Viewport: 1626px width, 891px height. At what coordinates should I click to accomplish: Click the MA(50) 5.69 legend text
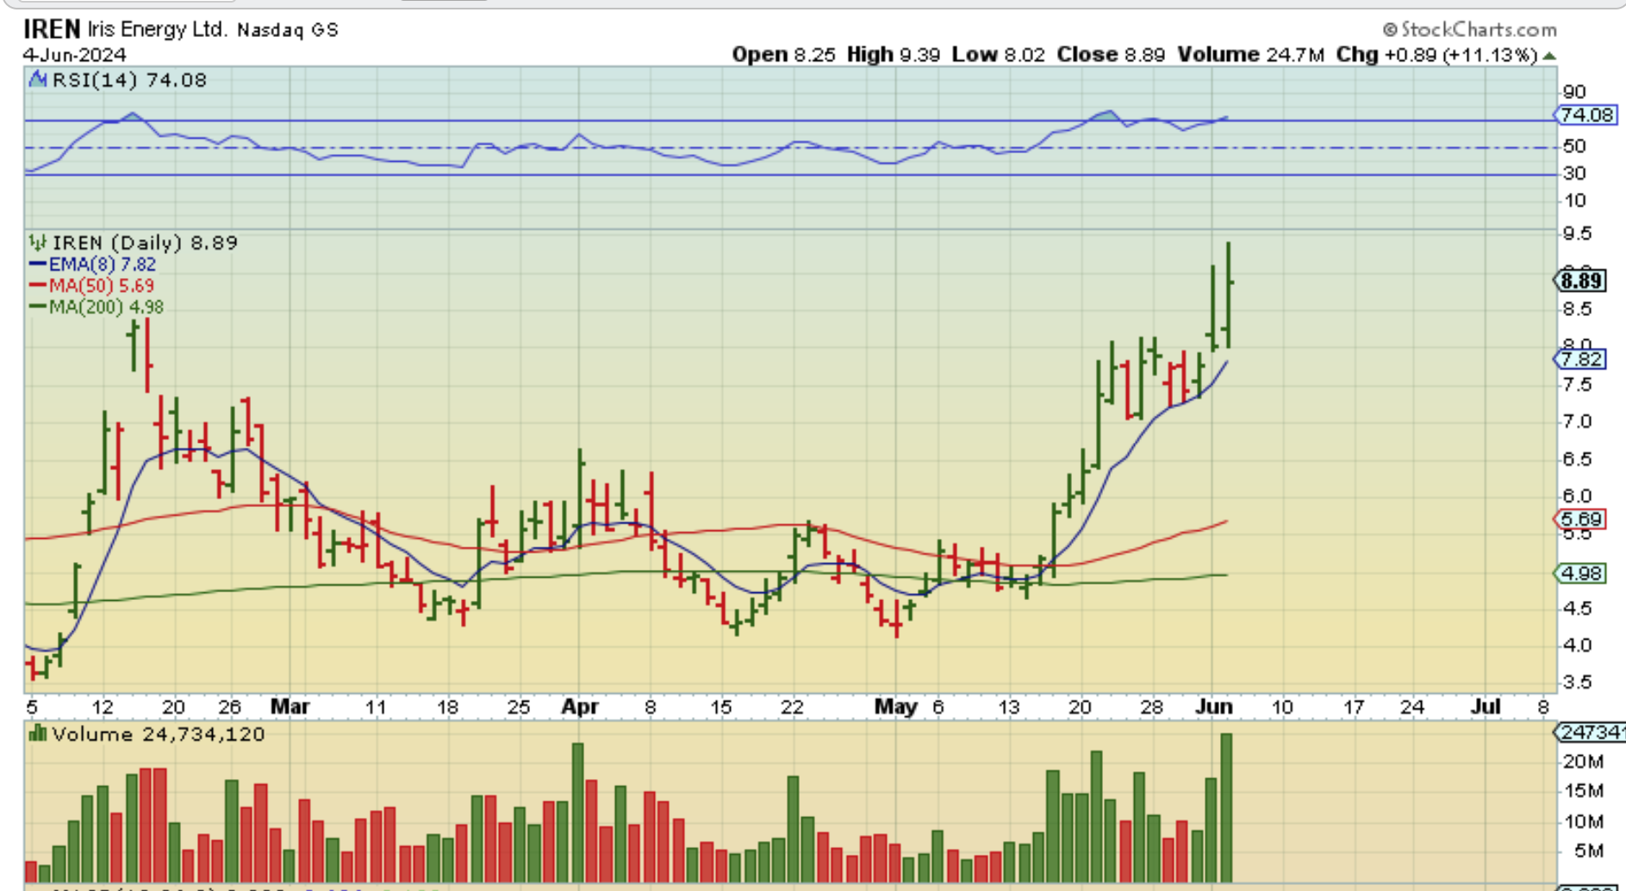(x=102, y=285)
